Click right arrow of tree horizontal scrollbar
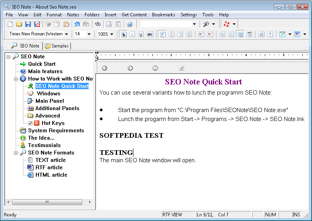The image size is (312, 221). (90, 202)
